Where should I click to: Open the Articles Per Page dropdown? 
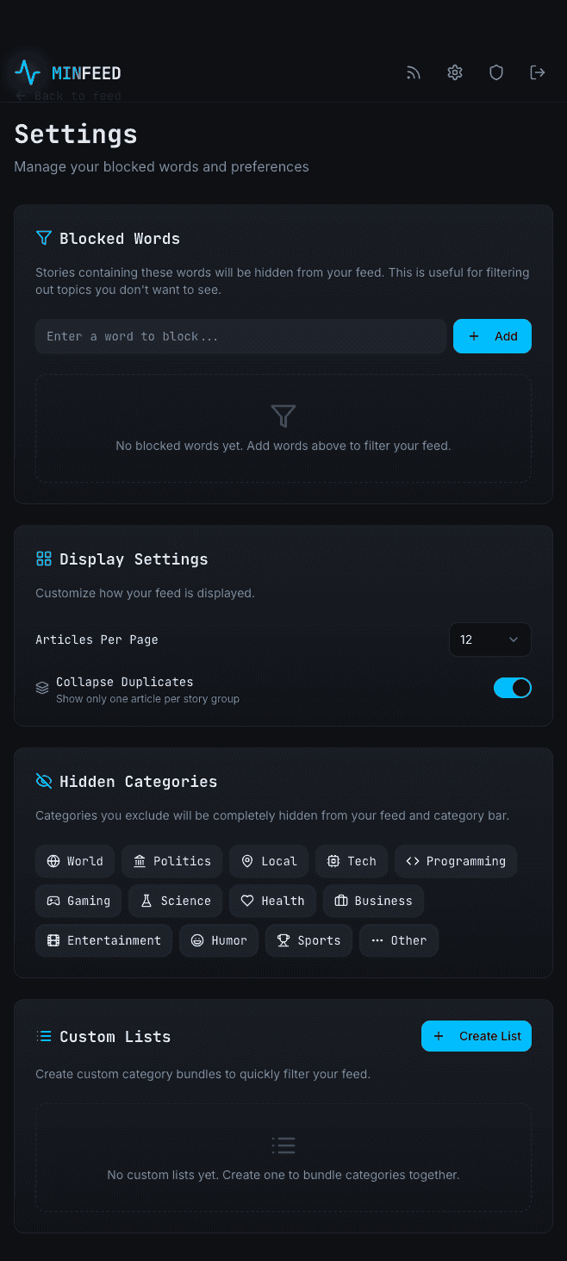pyautogui.click(x=489, y=640)
